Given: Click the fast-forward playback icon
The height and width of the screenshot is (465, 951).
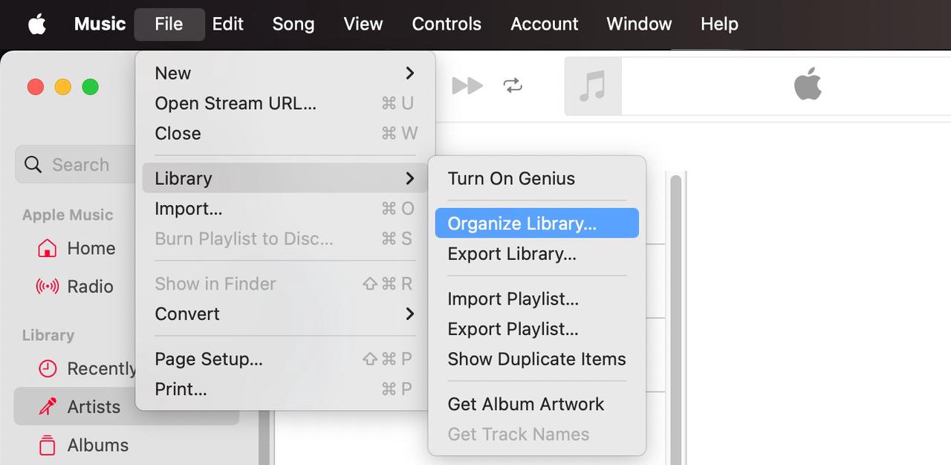Looking at the screenshot, I should point(467,85).
